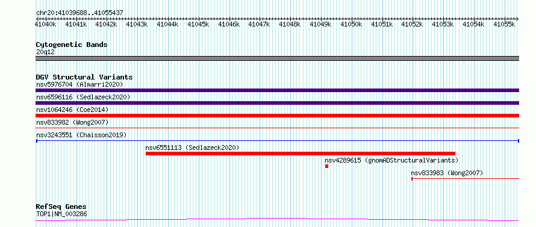This screenshot has height=227, width=536.
Task: Click the TOP1|NM_003286 gene label
Action: (x=61, y=214)
